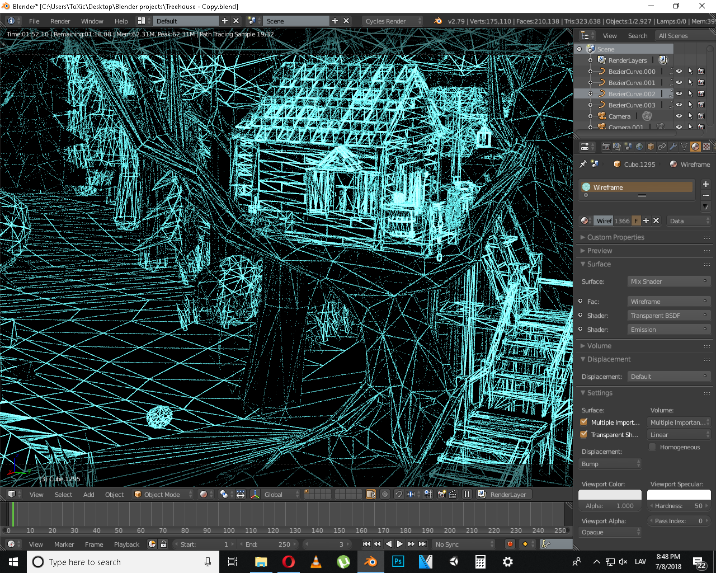The width and height of the screenshot is (716, 573).
Task: Open the Displacement Default dropdown
Action: coord(669,377)
